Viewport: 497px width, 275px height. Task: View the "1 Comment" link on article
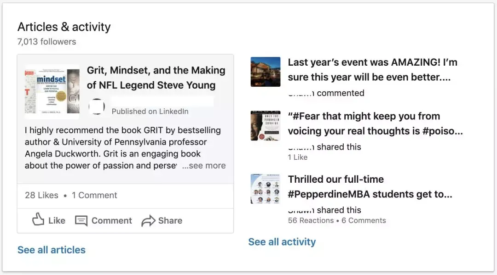click(x=94, y=195)
